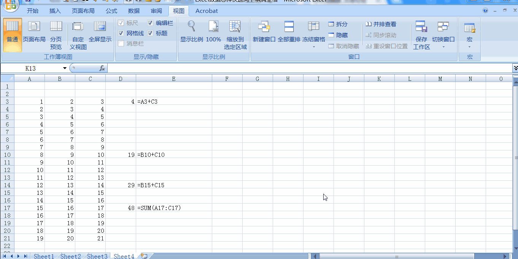Open 分页预览 page break preview
The width and height of the screenshot is (518, 259).
pos(56,35)
